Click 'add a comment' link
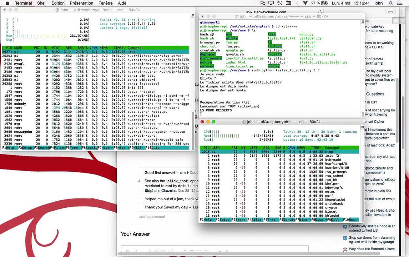Screen dimensions: 409x257 152,217
